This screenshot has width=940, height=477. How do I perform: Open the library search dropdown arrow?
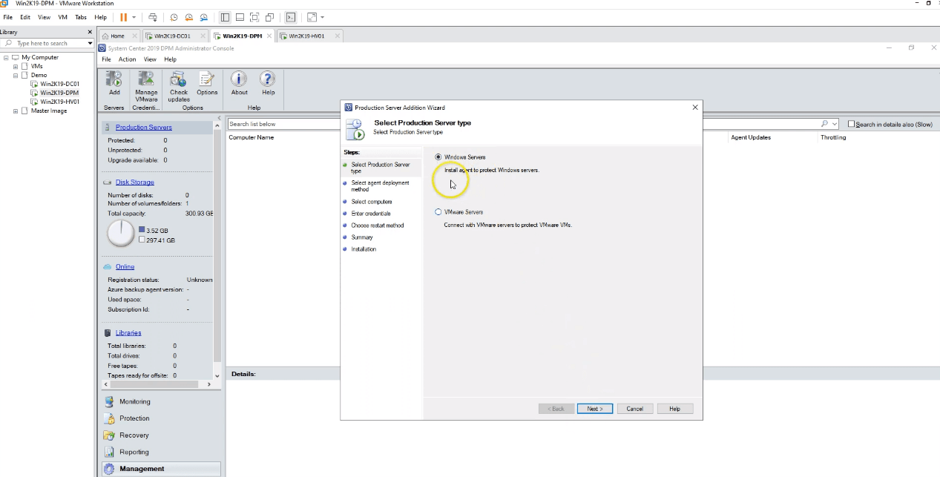tap(91, 44)
